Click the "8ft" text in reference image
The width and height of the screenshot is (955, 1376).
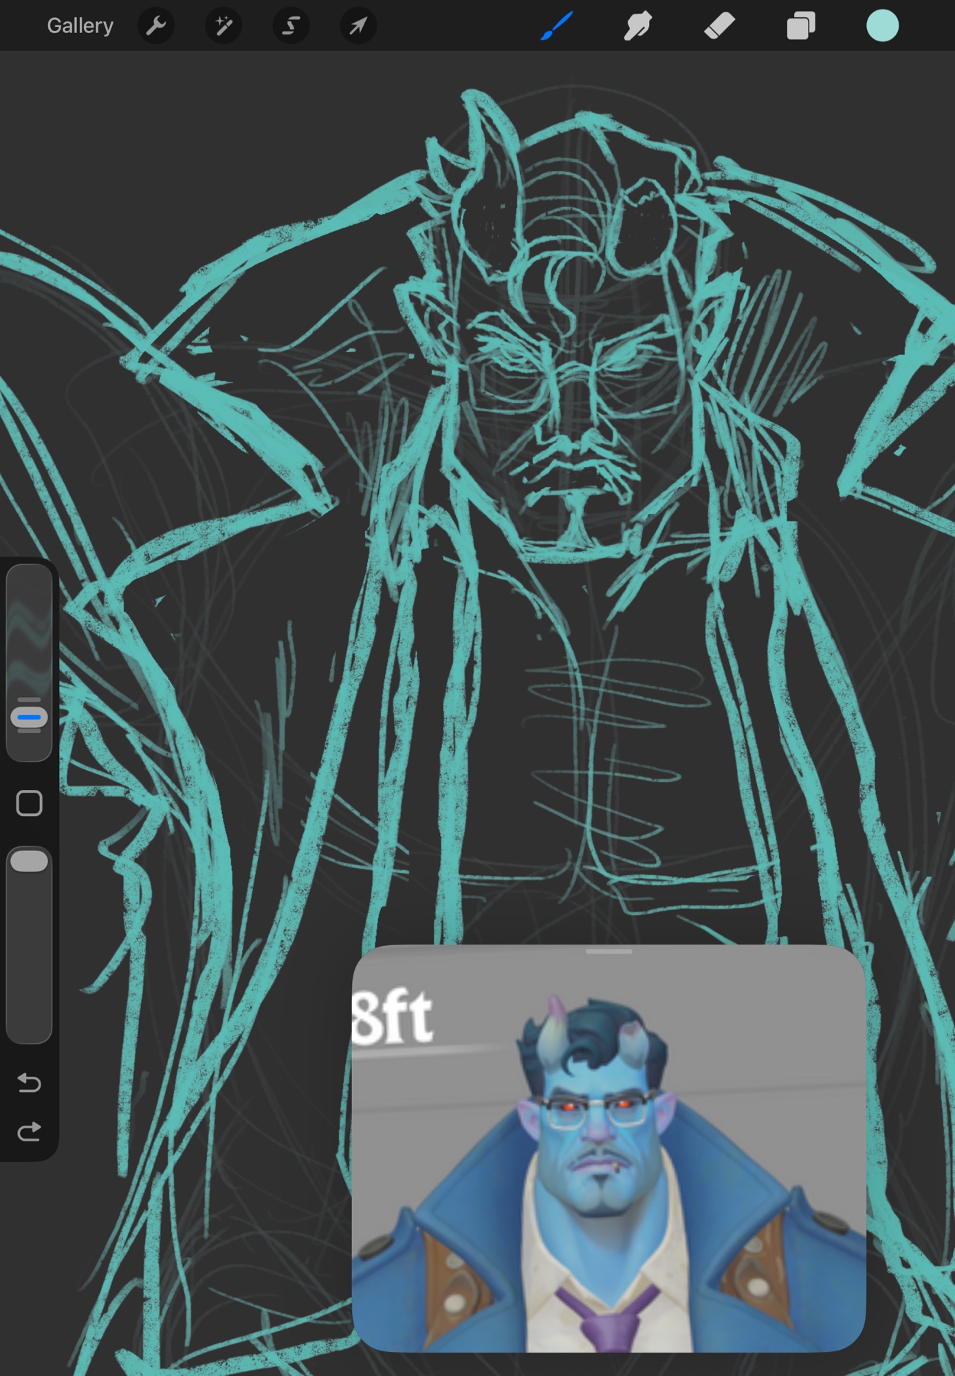point(392,1018)
